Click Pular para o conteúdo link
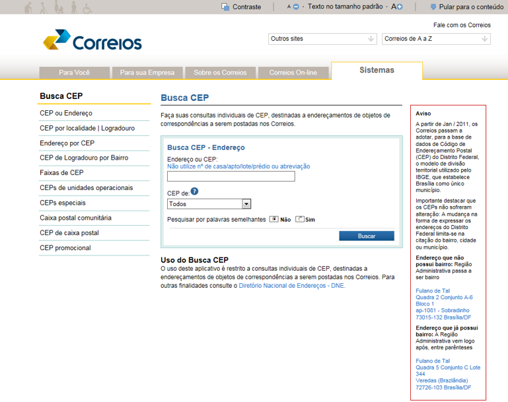The height and width of the screenshot is (402, 508). 471,7
